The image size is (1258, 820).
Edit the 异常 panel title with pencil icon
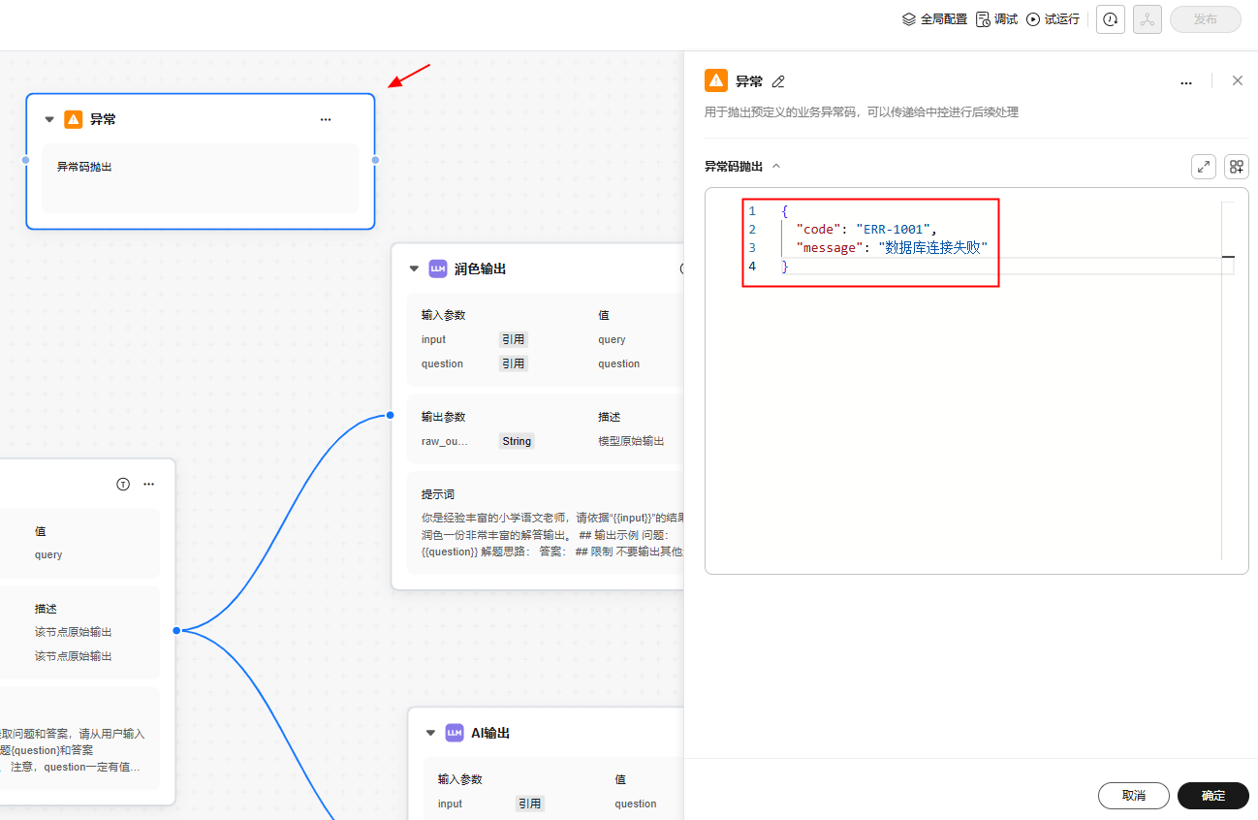click(x=778, y=81)
